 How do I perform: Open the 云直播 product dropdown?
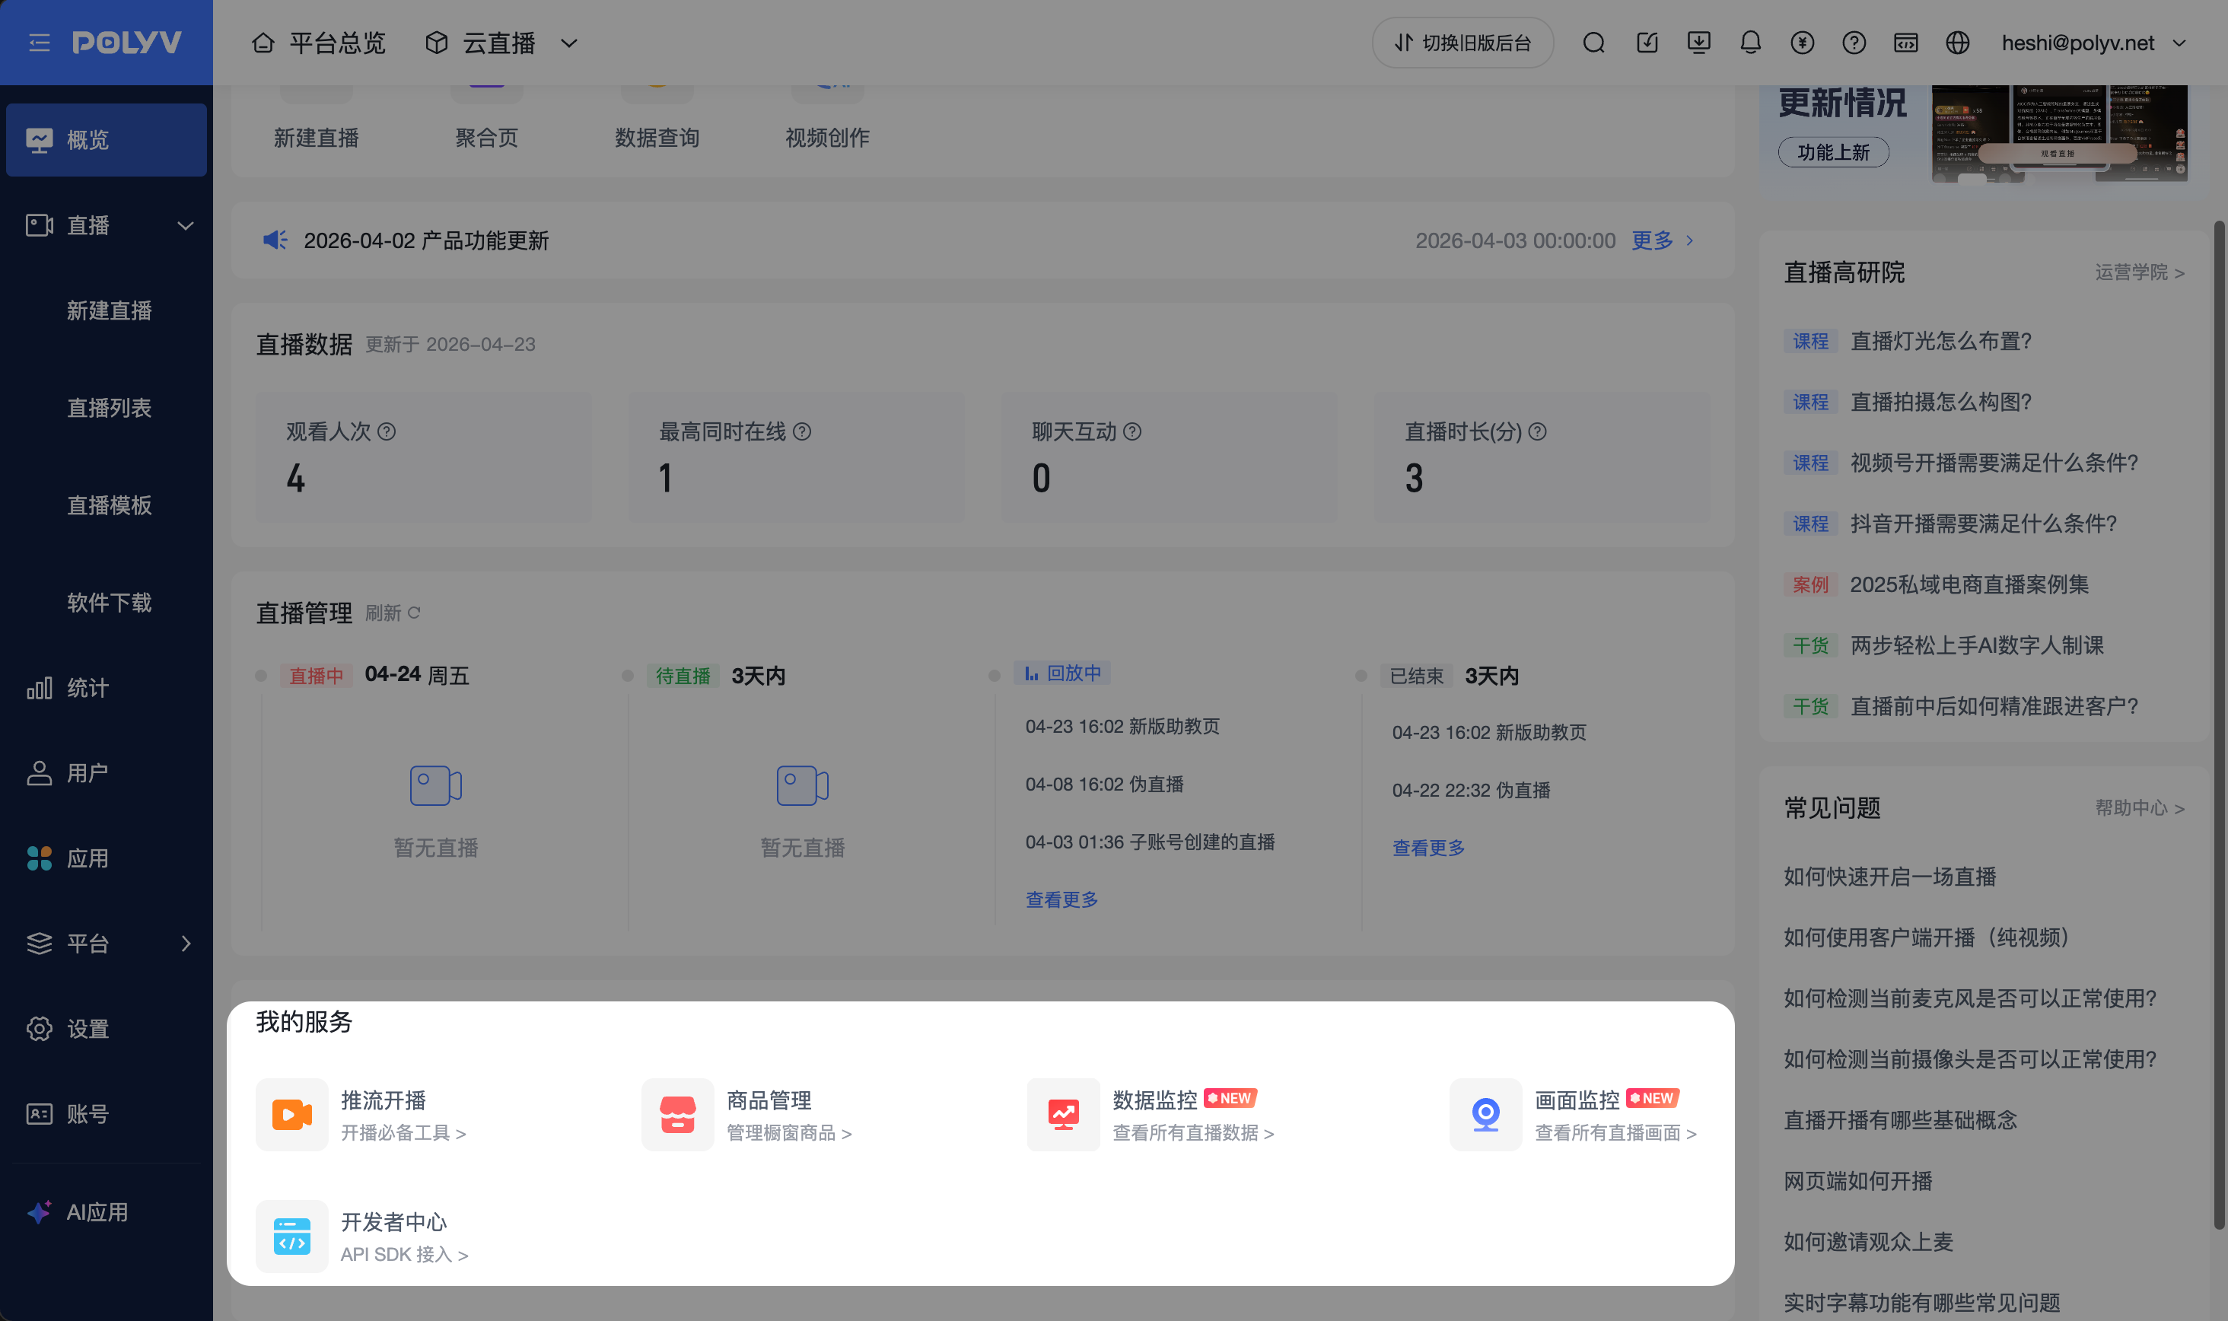click(502, 43)
